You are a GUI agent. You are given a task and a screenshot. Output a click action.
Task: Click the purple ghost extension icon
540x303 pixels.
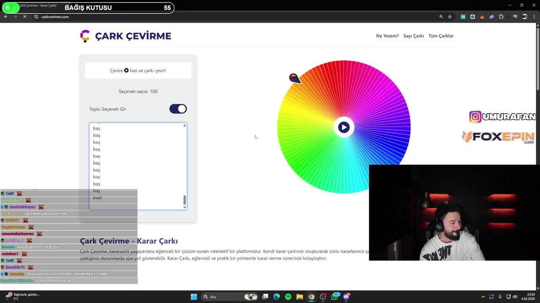[491, 17]
